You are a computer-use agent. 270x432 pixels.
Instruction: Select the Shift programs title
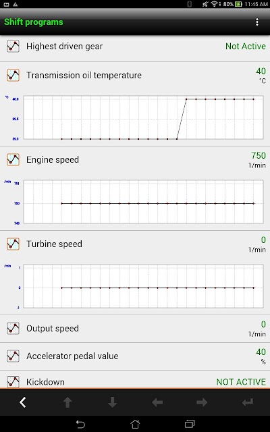tap(33, 22)
